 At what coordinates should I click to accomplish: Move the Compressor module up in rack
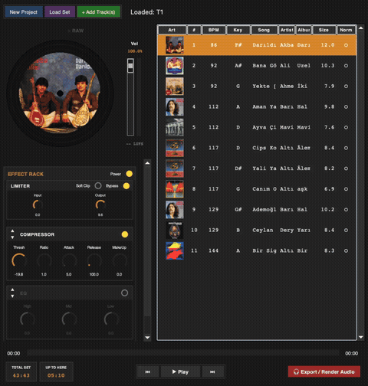click(x=12, y=231)
